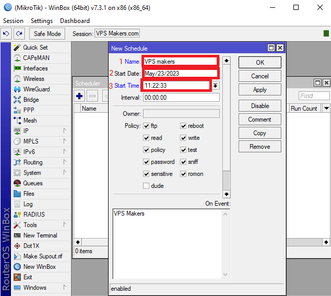The image size is (331, 296).
Task: Click the scroll down arrow in New Schedule dialog
Action: click(x=226, y=194)
